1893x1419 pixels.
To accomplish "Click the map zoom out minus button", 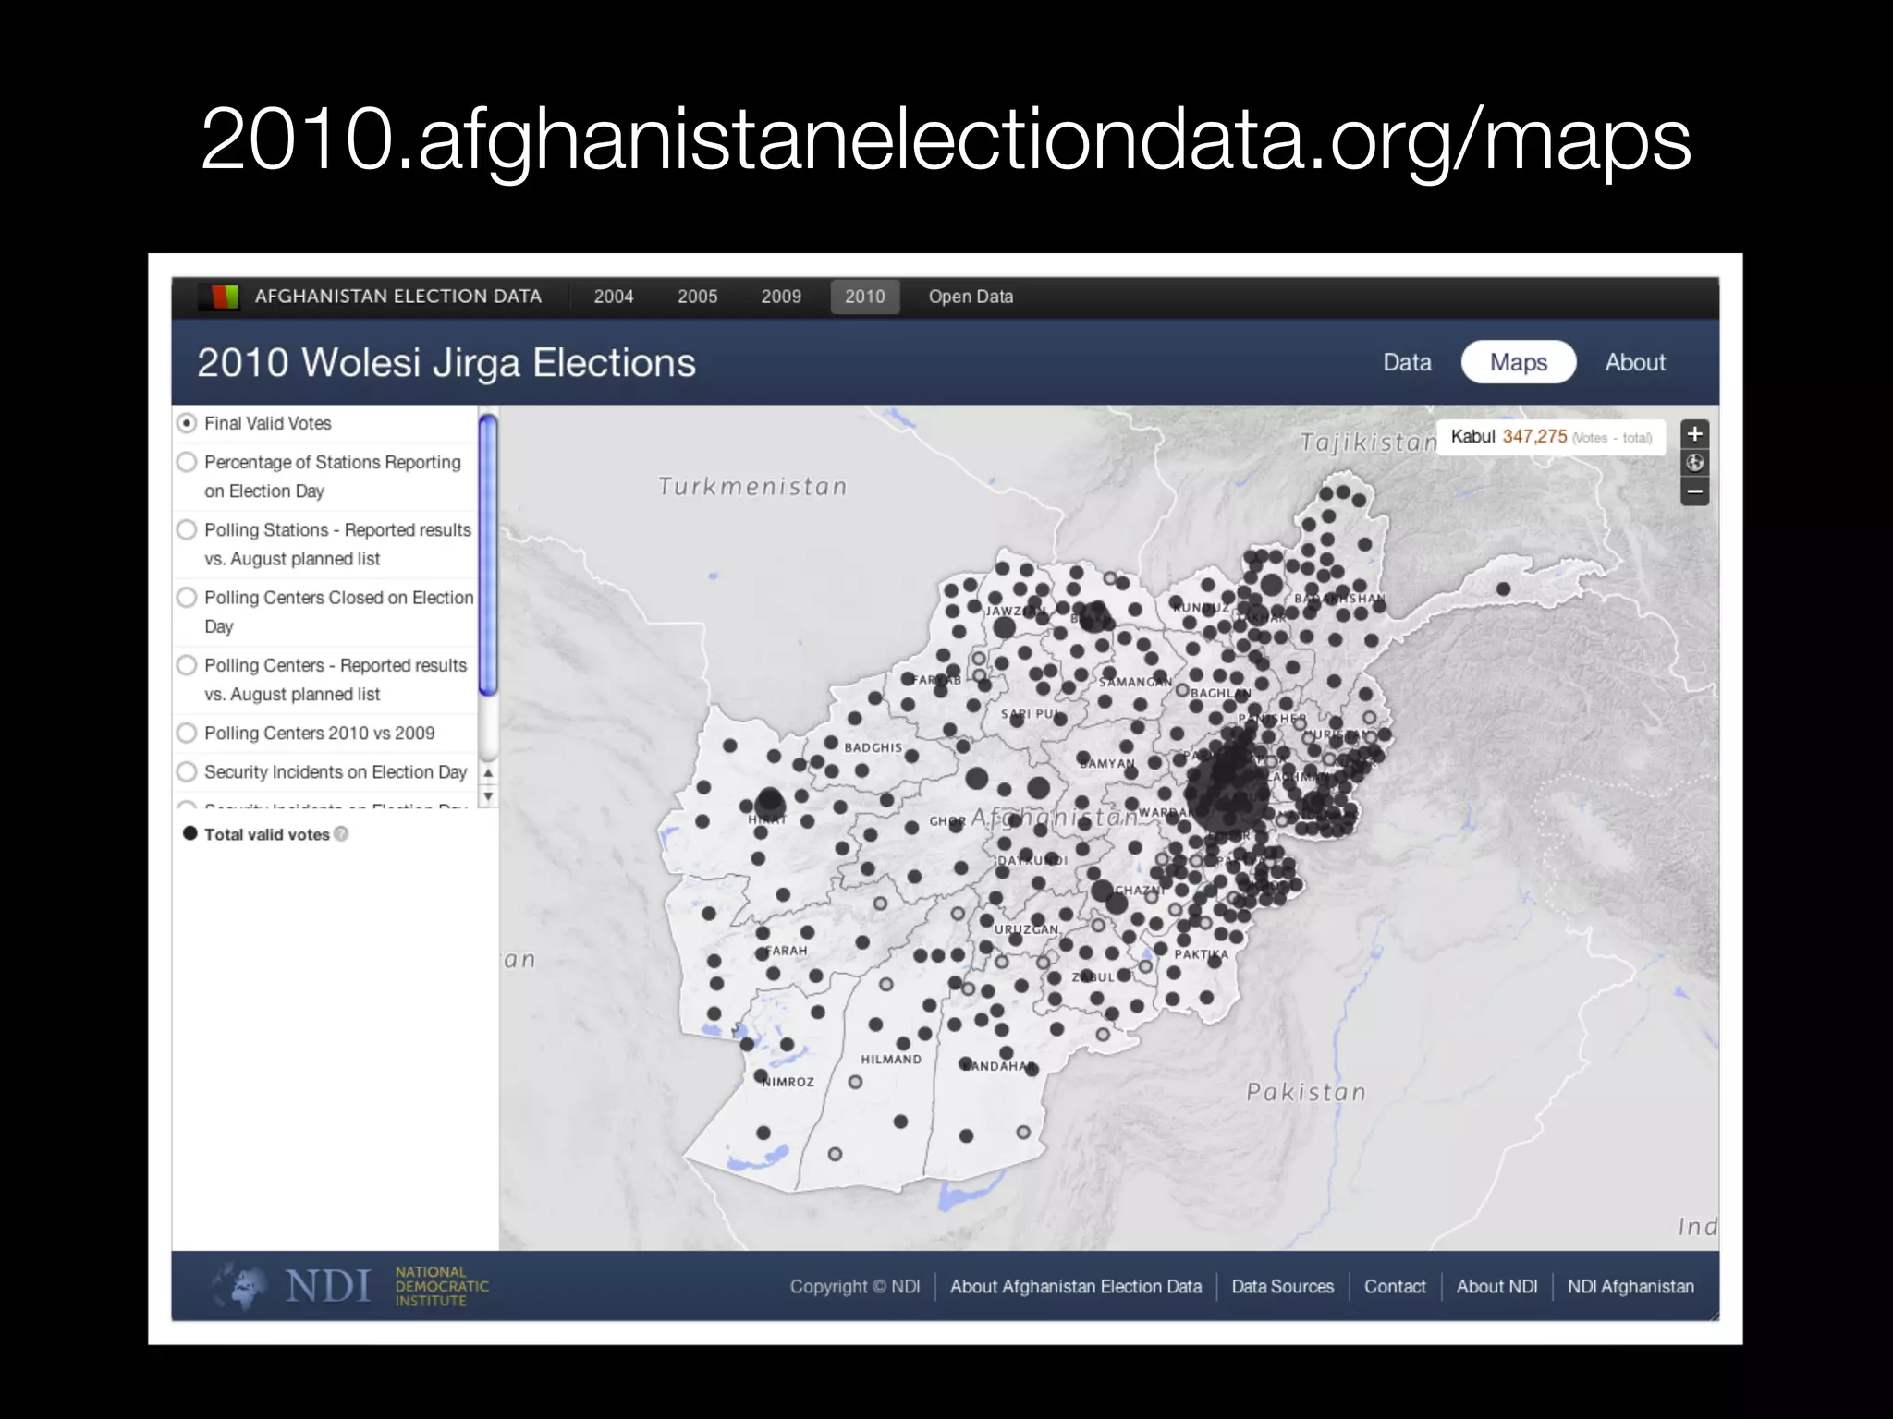I will [x=1694, y=491].
